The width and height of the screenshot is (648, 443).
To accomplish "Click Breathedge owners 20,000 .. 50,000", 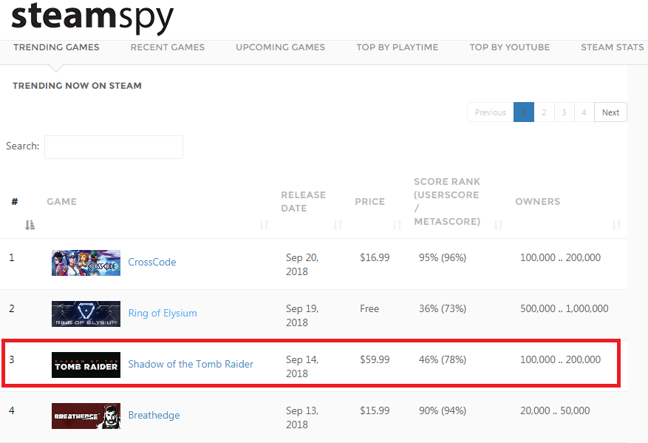I will click(x=555, y=410).
